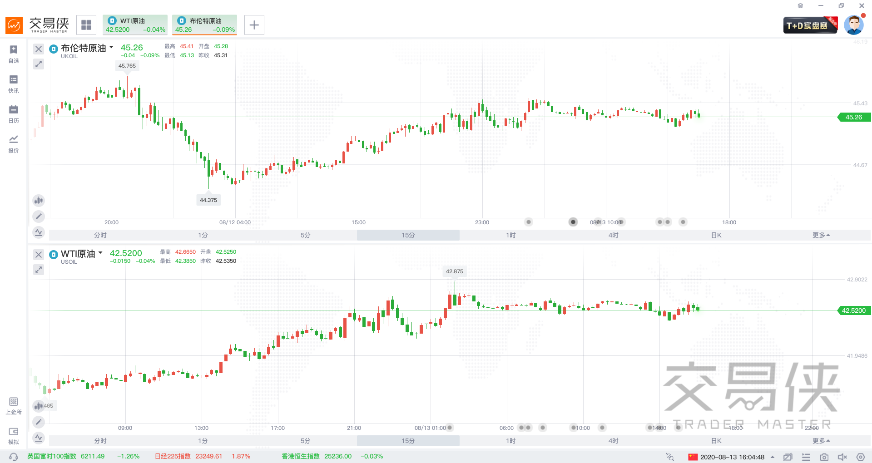872x463 pixels.
Task: Toggle fullscreen on the Brent chart with expand arrows
Action: tap(39, 64)
